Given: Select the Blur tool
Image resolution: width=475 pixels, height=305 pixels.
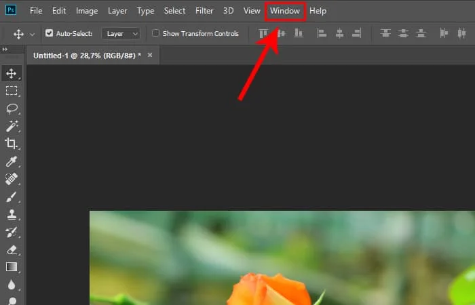Looking at the screenshot, I should click(12, 285).
